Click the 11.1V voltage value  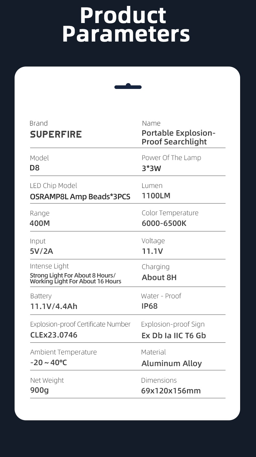(x=152, y=251)
